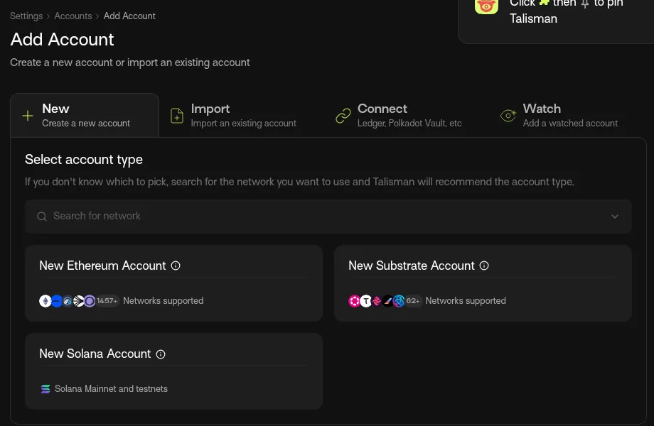Open info icon beside New Ethereum Account
This screenshot has width=654, height=426.
176,266
